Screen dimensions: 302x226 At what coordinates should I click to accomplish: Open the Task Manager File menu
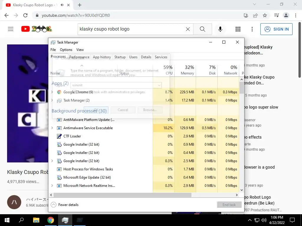53,49
